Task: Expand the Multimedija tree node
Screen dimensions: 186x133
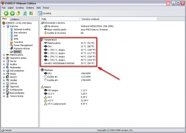Action: click(4, 68)
